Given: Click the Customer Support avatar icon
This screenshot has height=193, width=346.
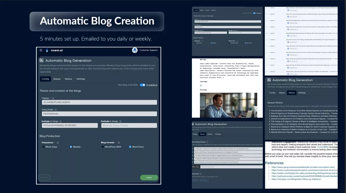Looking at the screenshot, I should tap(135, 50).
